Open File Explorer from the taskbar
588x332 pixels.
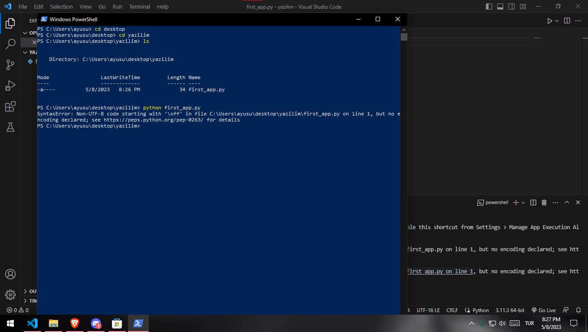(53, 323)
